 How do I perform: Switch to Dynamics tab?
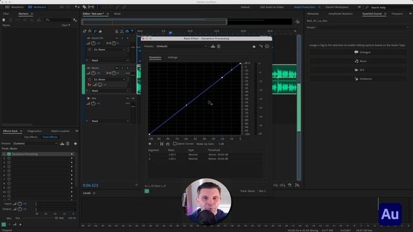pyautogui.click(x=155, y=57)
